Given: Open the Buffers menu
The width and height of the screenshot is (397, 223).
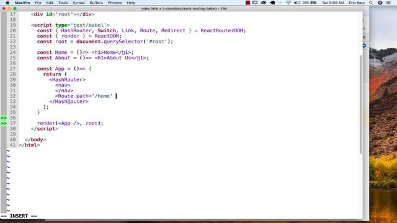Looking at the screenshot, I should [96, 2].
